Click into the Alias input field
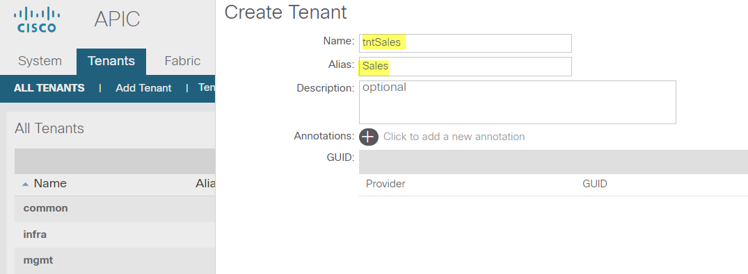748x274 pixels. click(x=465, y=66)
